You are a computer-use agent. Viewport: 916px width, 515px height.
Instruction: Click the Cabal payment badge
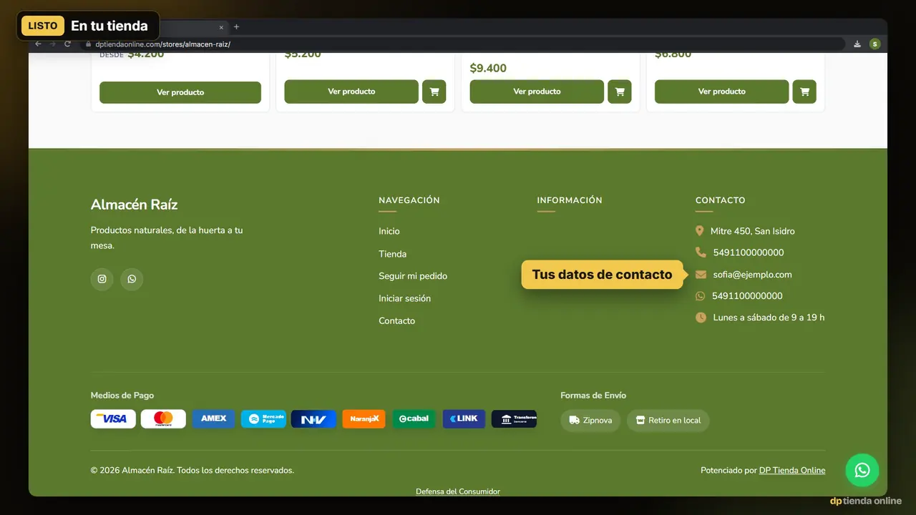414,419
